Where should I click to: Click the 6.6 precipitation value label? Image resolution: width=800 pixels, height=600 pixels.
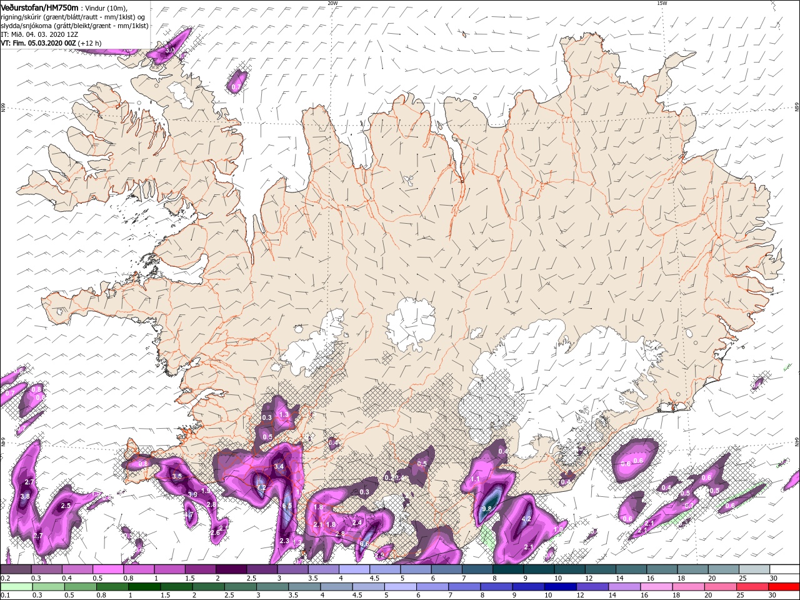pyautogui.click(x=364, y=544)
